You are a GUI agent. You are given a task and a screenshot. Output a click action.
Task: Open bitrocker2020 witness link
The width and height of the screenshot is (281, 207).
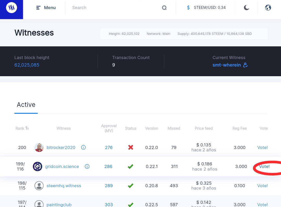[61, 147]
